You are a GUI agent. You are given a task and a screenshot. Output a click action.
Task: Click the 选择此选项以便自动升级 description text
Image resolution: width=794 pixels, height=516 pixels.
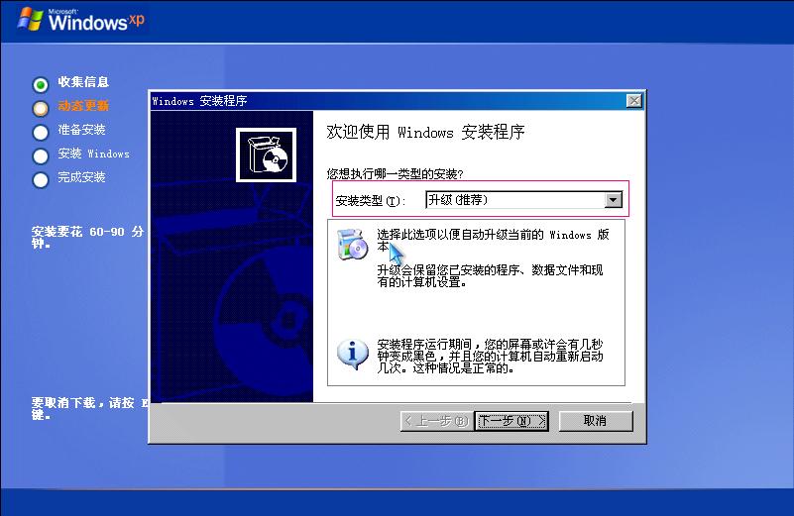point(494,241)
